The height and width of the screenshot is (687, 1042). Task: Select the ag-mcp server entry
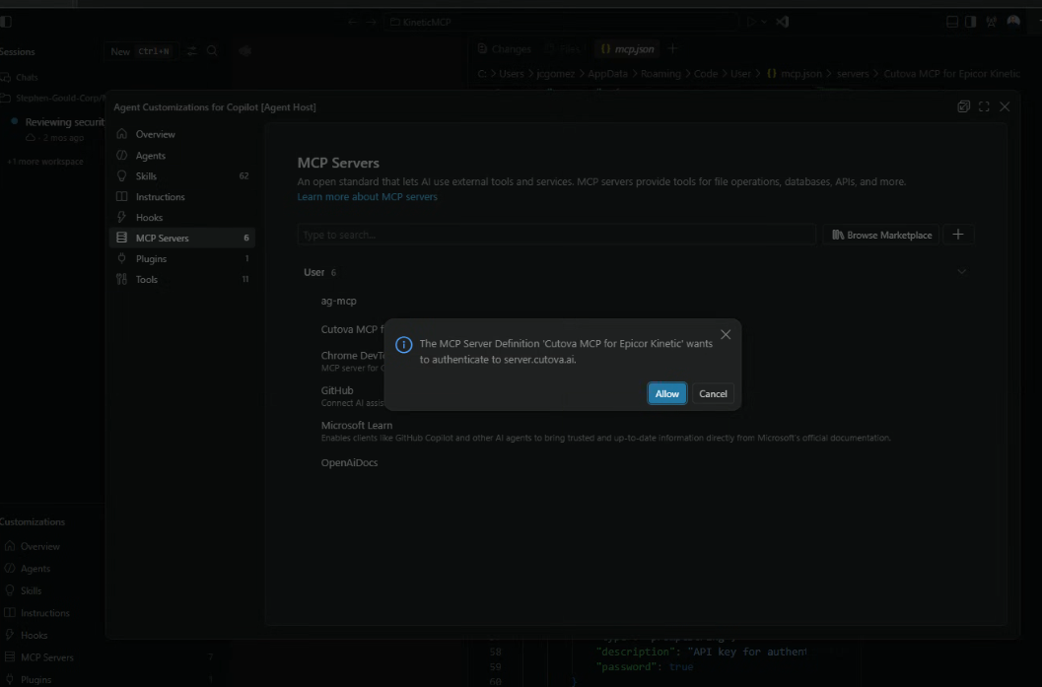coord(338,301)
